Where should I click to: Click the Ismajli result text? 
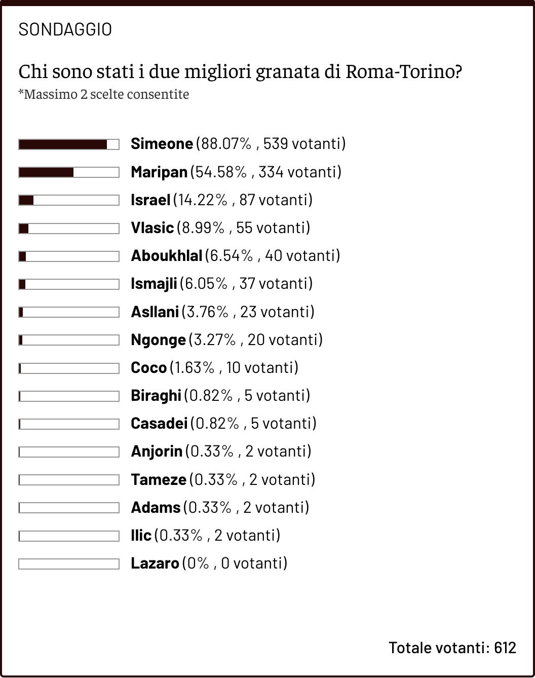[221, 284]
